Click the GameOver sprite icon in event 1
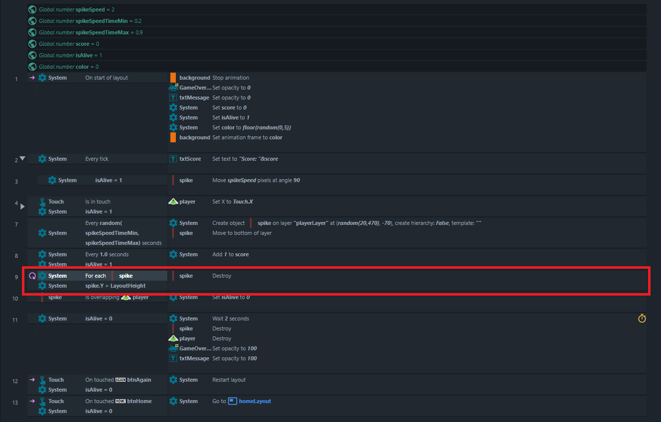This screenshot has width=661, height=422. pyautogui.click(x=173, y=88)
